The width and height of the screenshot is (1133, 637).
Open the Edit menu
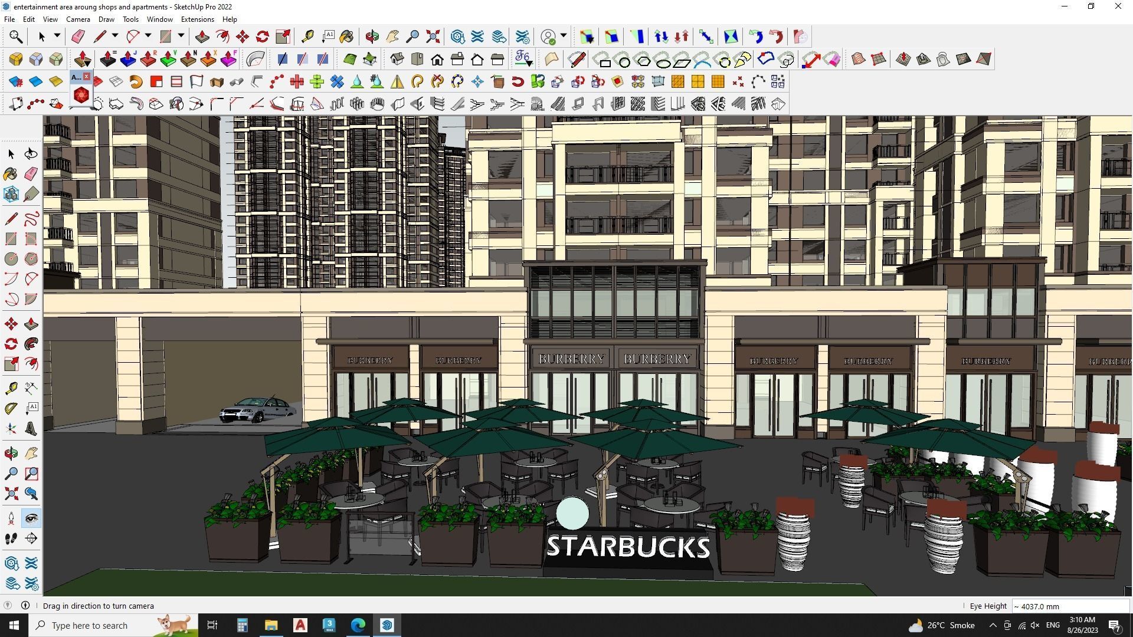[x=29, y=19]
